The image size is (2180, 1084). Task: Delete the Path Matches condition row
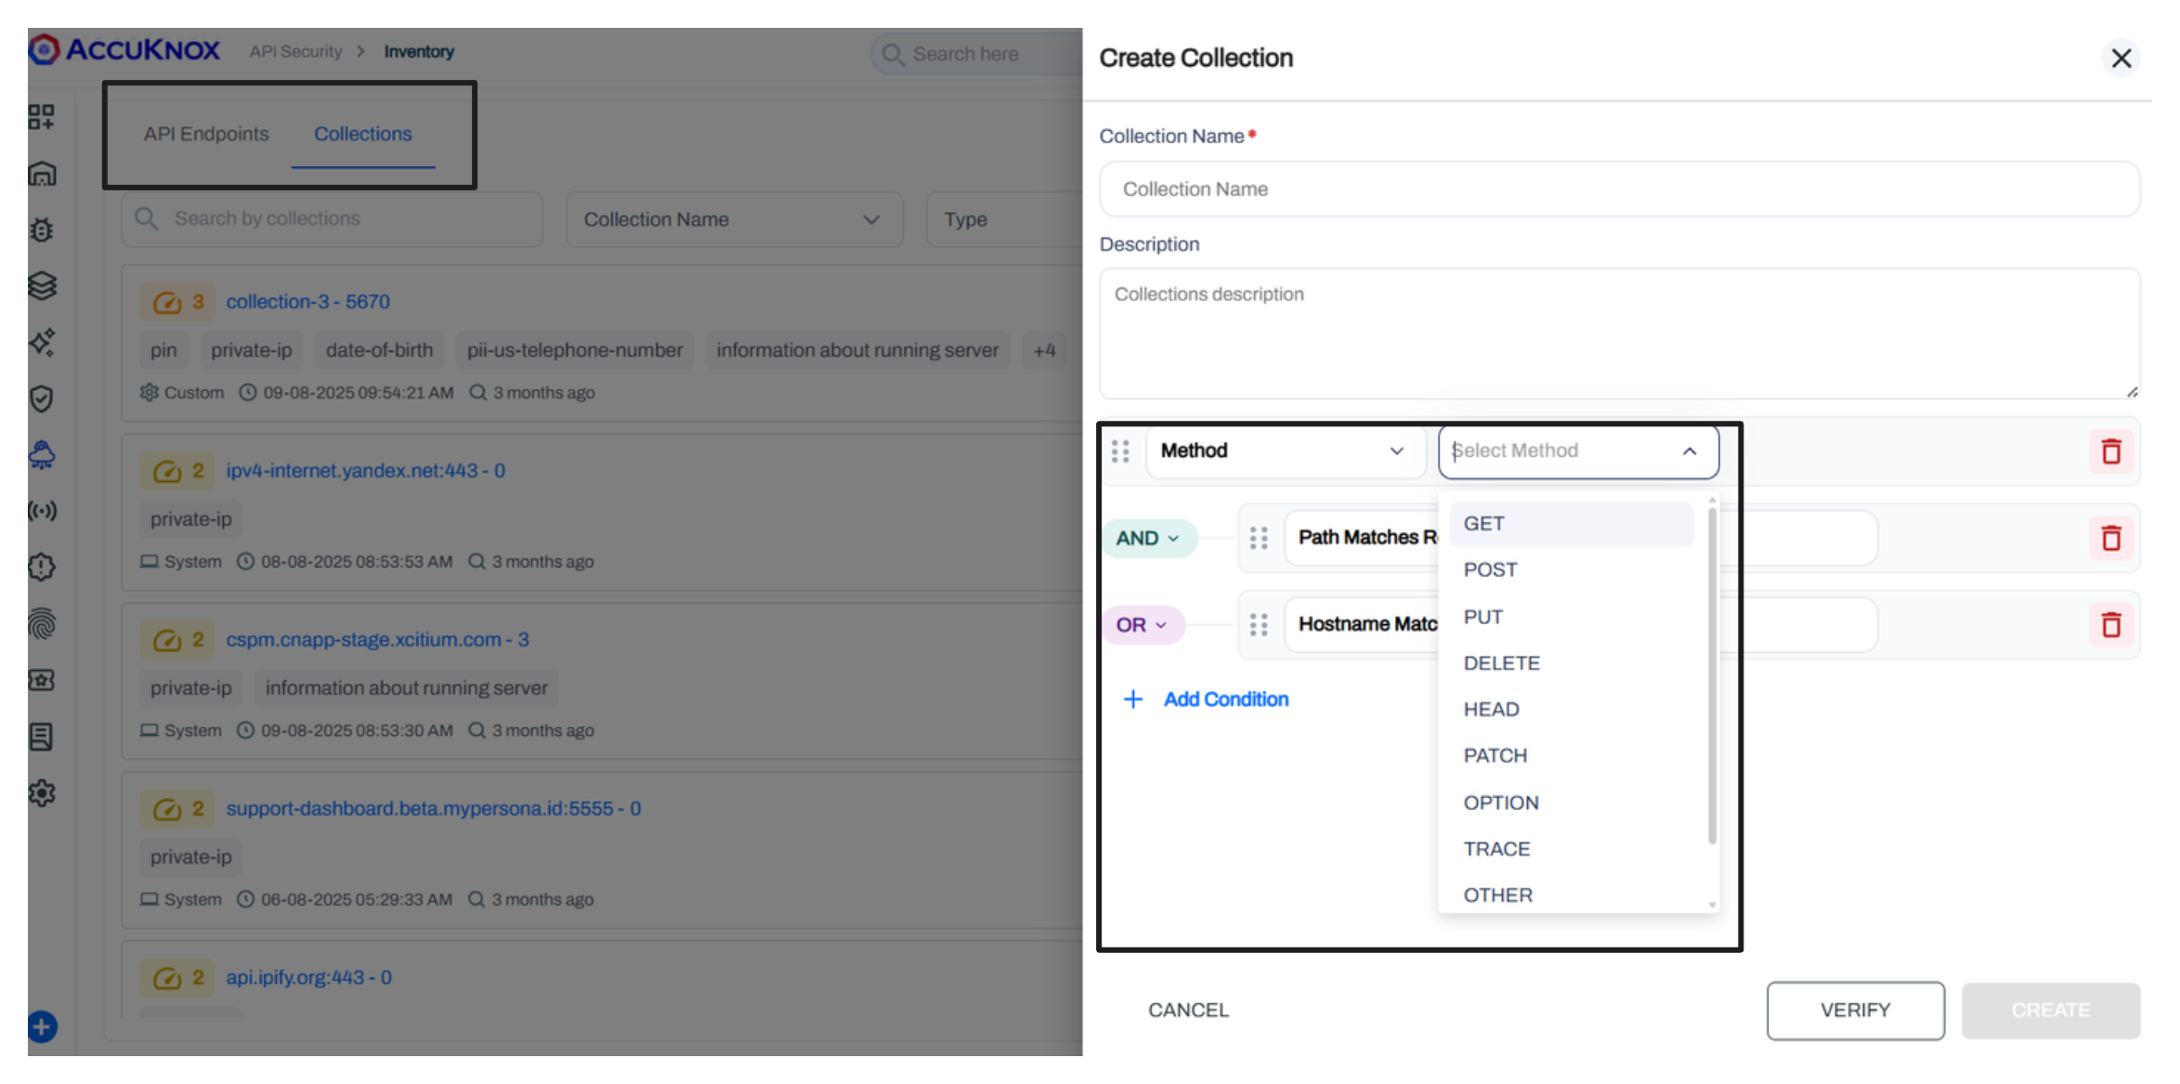2110,538
